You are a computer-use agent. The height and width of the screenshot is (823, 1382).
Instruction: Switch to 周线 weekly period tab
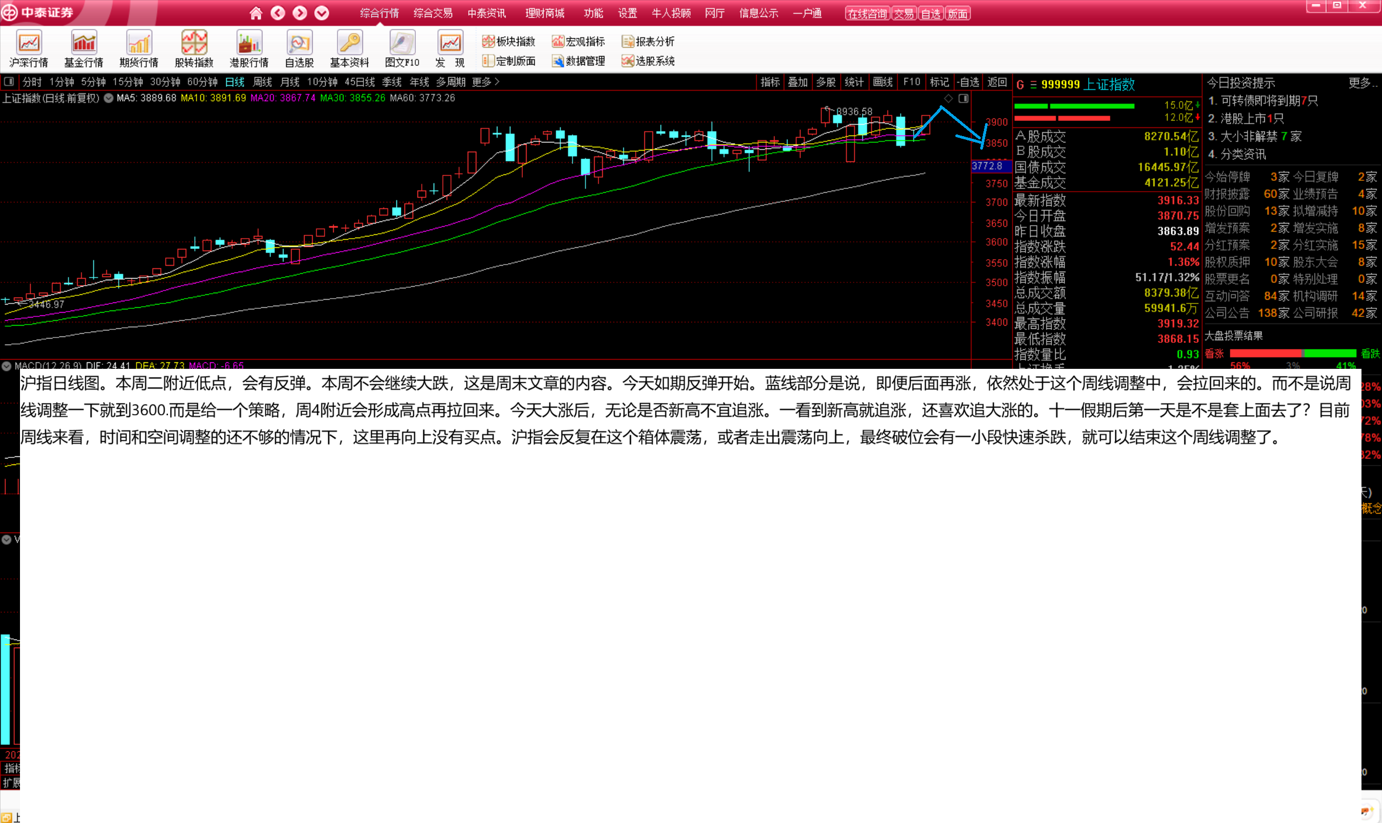262,82
